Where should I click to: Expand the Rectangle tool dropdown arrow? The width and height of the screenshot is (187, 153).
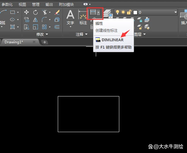(x=18, y=12)
